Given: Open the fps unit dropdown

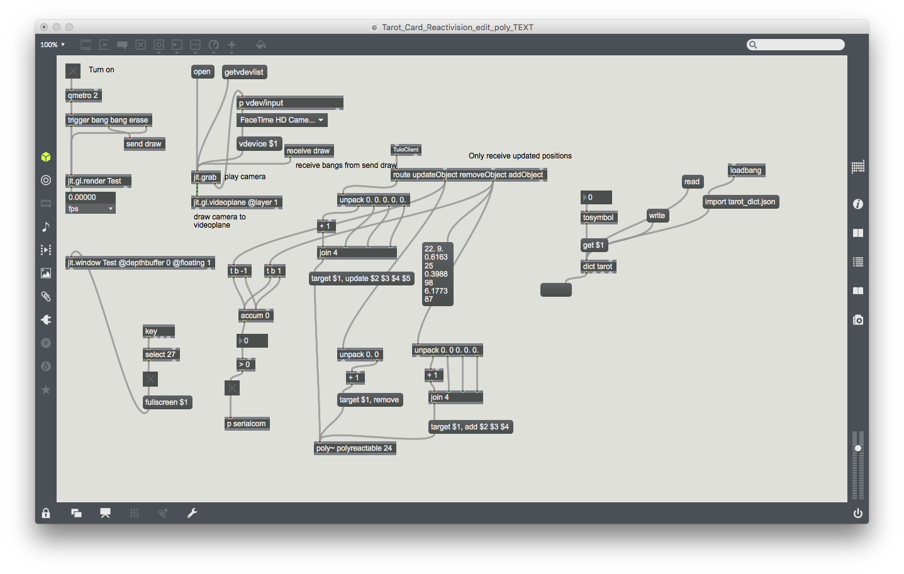Looking at the screenshot, I should (91, 209).
